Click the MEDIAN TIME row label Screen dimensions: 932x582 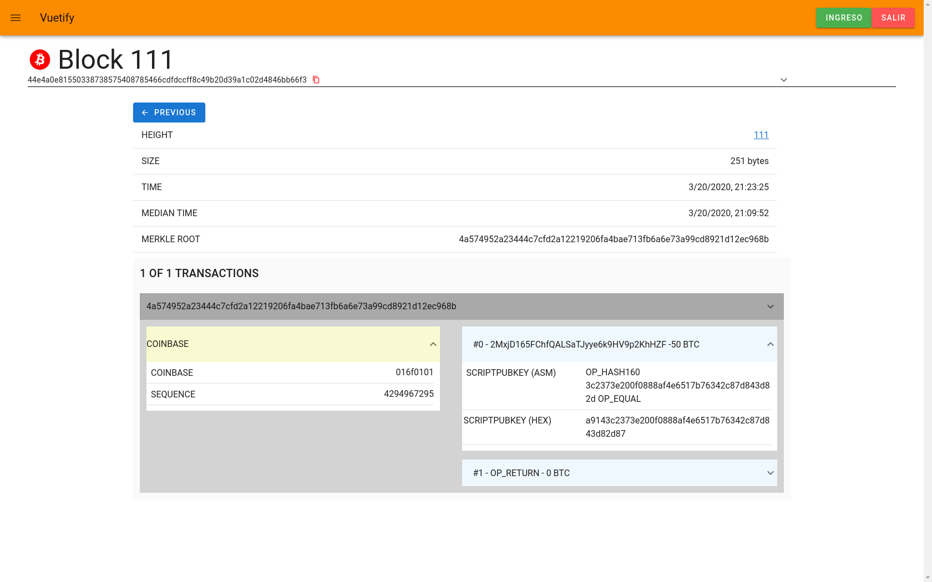coord(169,213)
